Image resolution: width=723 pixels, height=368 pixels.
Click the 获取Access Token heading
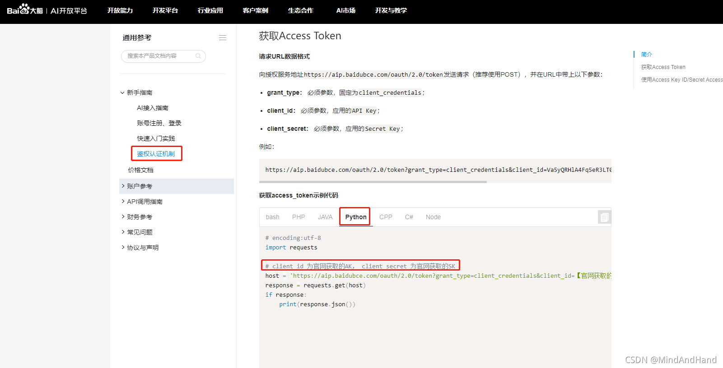300,36
